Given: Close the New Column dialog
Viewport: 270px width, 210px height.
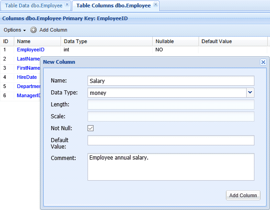Looking at the screenshot, I should click(263, 62).
